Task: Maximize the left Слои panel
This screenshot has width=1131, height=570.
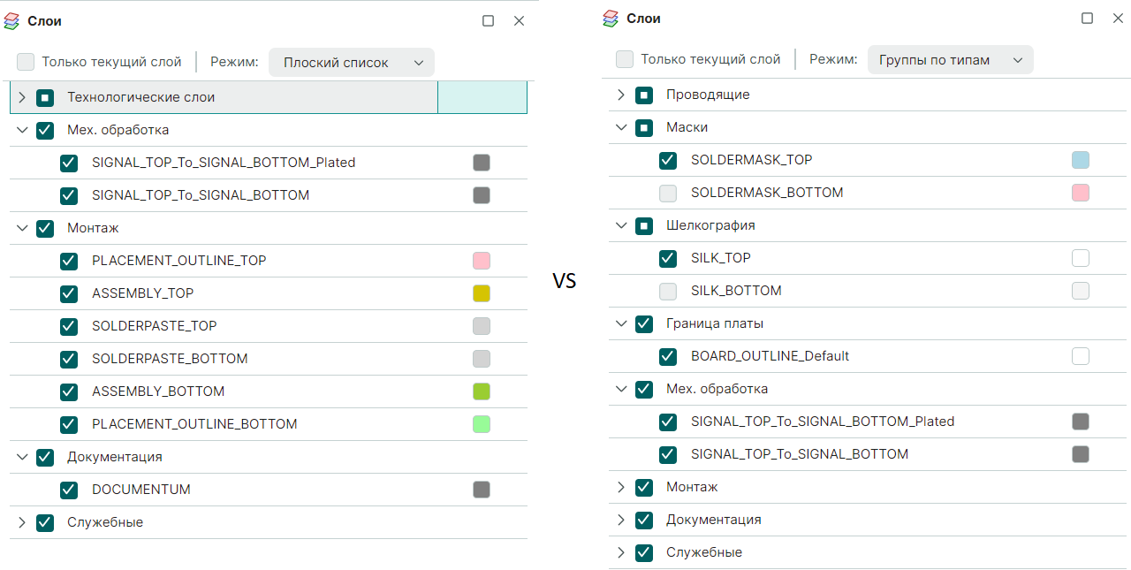Action: point(489,21)
